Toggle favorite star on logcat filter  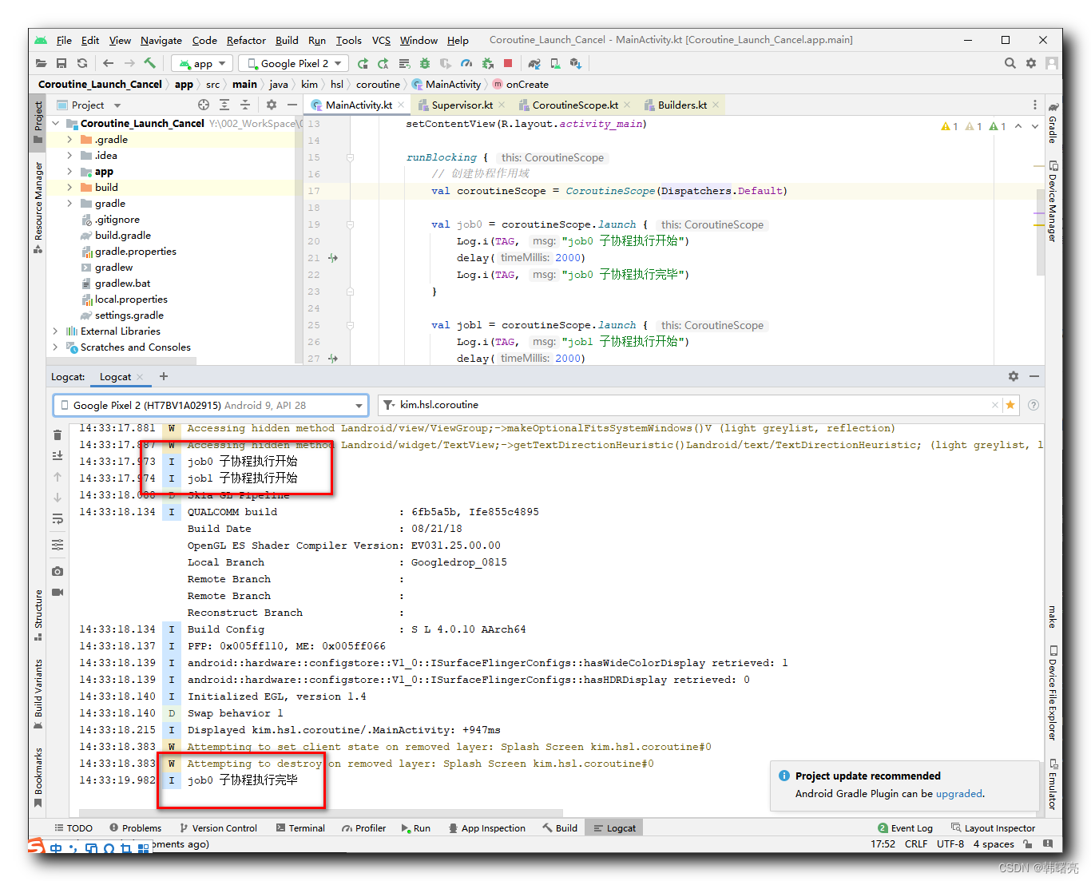pos(1010,405)
